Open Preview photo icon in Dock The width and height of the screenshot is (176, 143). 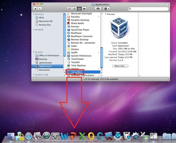tap(37, 136)
